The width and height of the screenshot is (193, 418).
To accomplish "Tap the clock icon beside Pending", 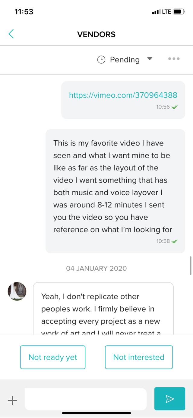I will tap(101, 59).
